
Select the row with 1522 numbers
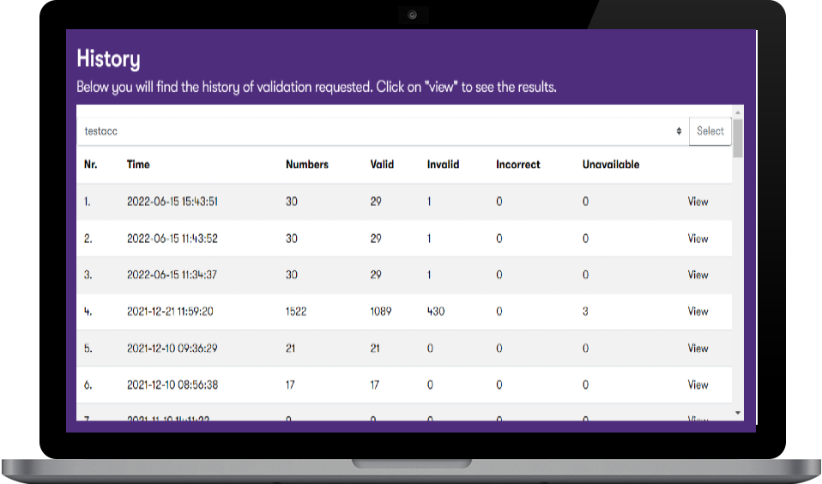(295, 312)
